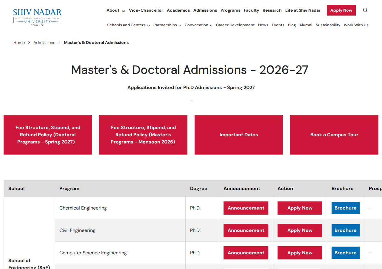The image size is (382, 269).
Task: Go to Sustainability page
Action: coord(328,25)
